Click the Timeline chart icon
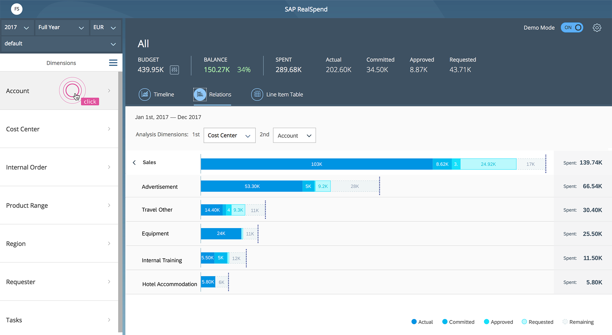Viewport: 612px width, 335px height. click(145, 94)
